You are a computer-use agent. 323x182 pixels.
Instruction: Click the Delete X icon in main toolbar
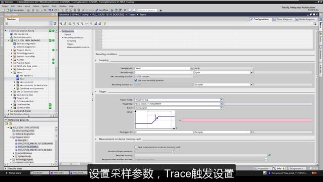(x=45, y=10)
